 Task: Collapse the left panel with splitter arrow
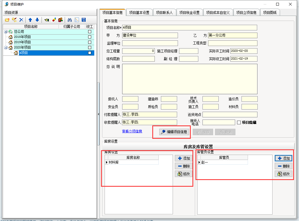point(98,114)
